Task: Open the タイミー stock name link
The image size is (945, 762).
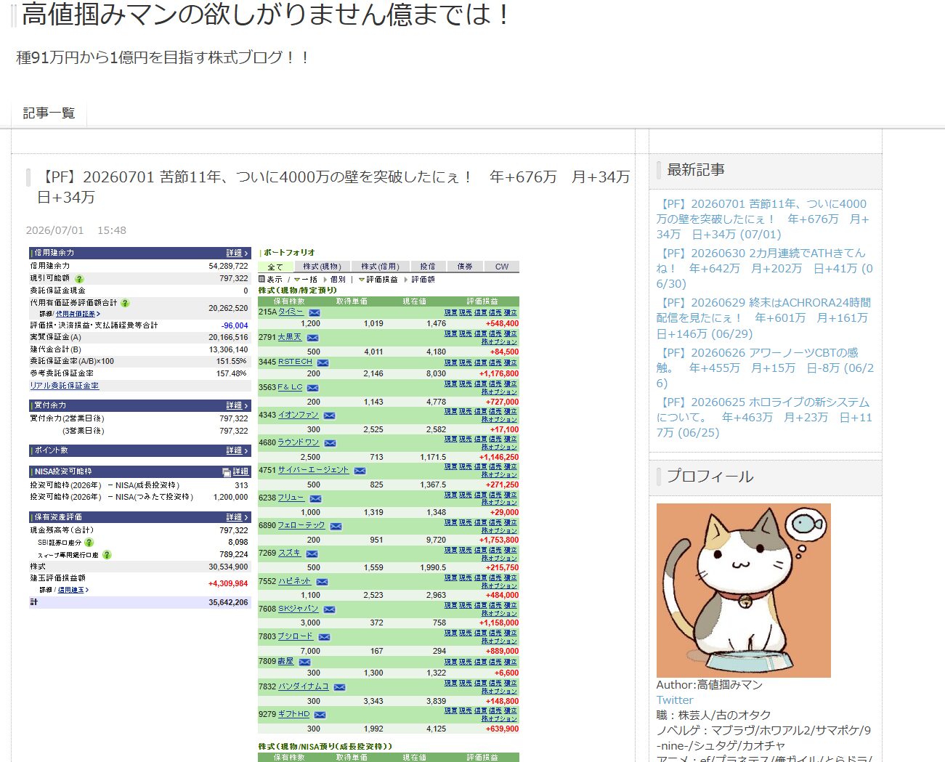Action: 291,312
